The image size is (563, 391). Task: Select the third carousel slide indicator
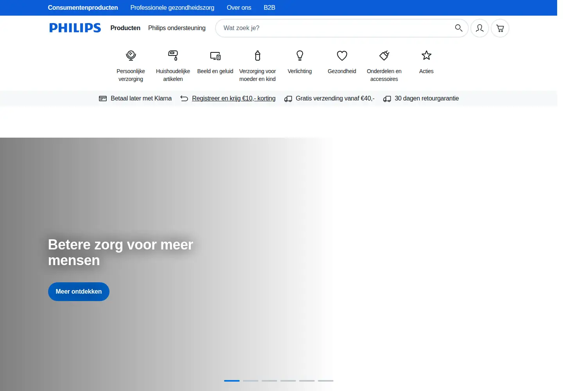269,380
